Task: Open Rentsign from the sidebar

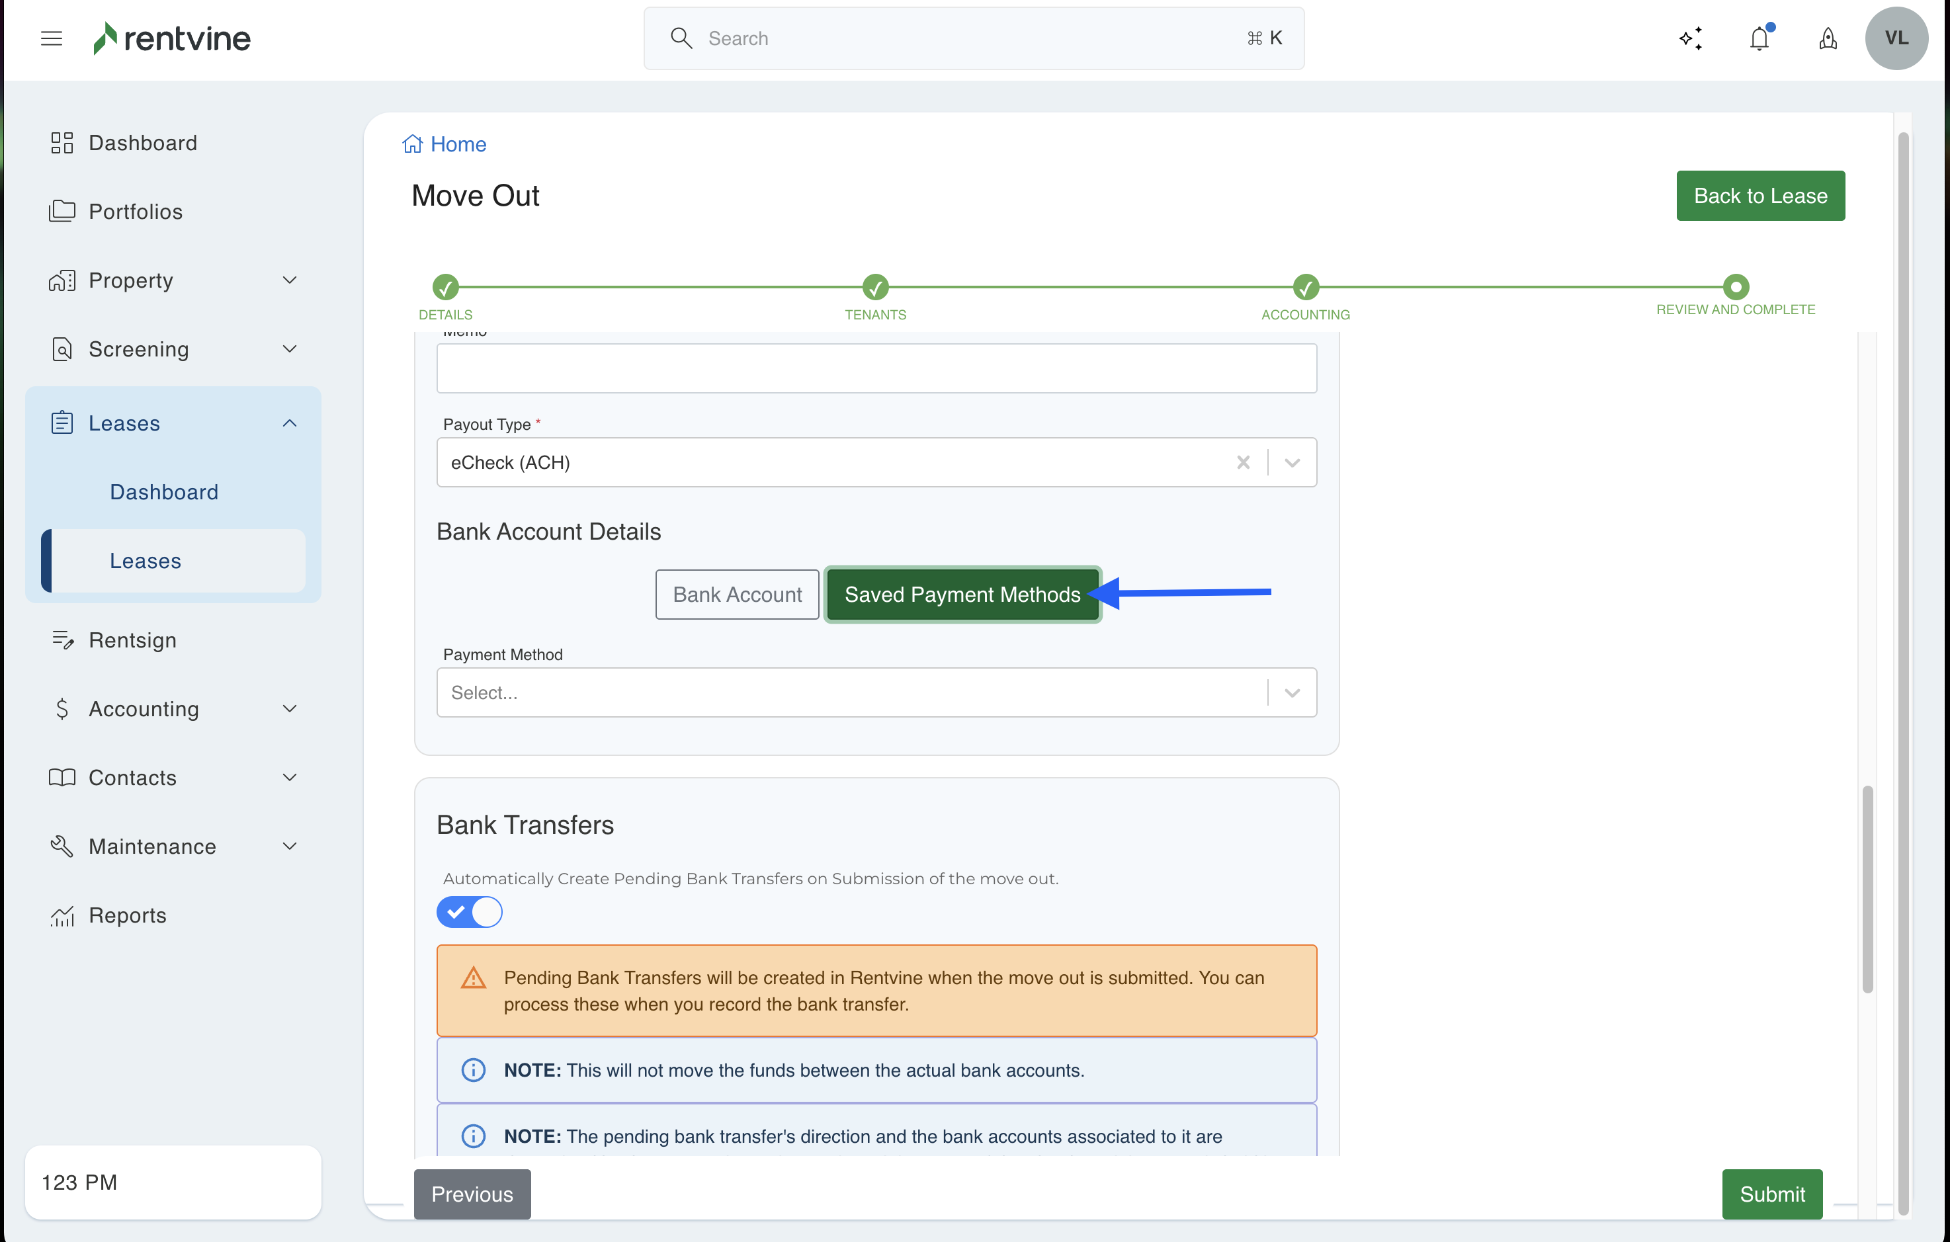Action: 132,640
